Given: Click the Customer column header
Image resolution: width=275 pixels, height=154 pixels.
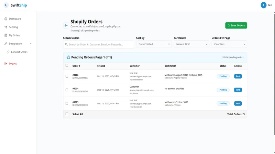Looking at the screenshot, I should (x=135, y=66).
